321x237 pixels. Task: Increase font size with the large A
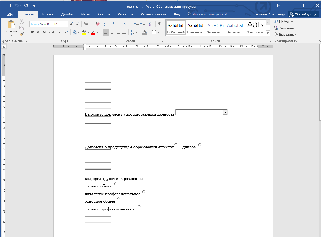71,24
